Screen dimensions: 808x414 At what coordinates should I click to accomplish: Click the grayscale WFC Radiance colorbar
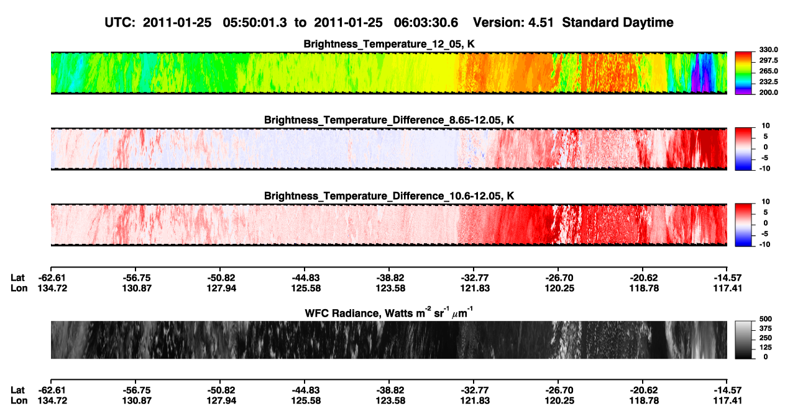[x=744, y=340]
